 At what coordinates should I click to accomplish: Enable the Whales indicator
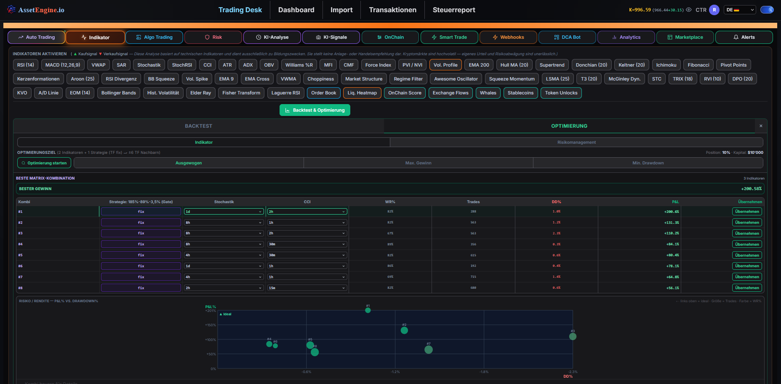pyautogui.click(x=488, y=93)
